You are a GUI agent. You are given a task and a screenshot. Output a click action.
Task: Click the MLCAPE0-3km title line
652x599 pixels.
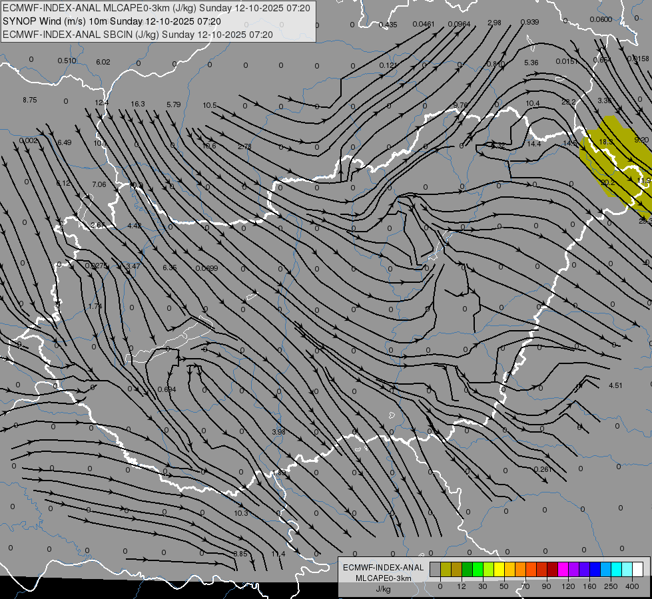point(157,8)
